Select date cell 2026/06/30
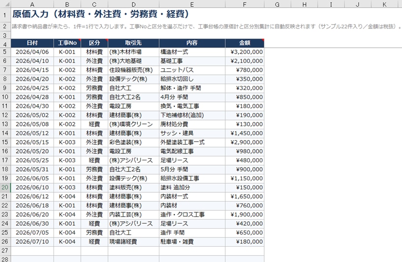402x262 pixels. pos(32,224)
